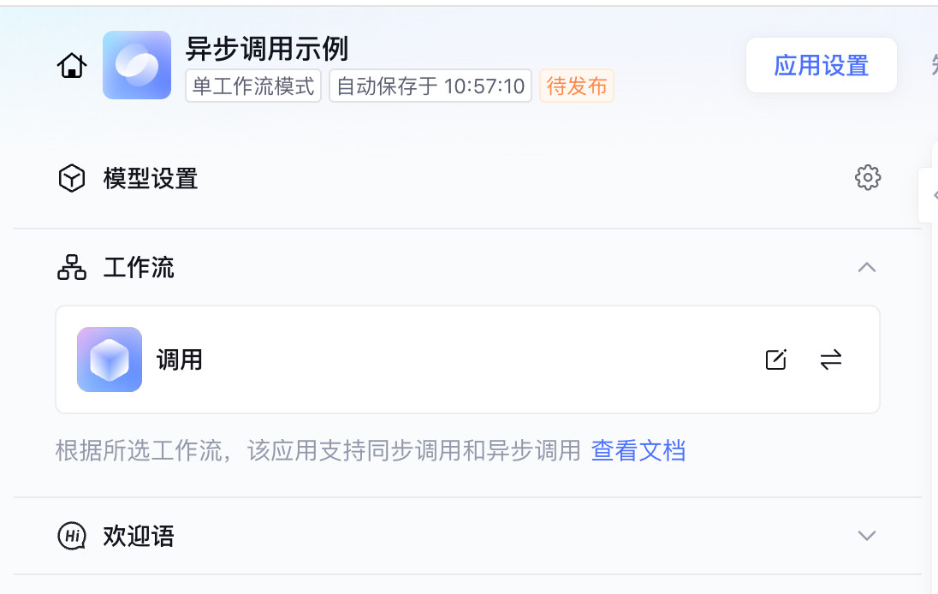Image resolution: width=938 pixels, height=594 pixels.
Task: Expand the 欢迎语 section
Action: (x=867, y=536)
